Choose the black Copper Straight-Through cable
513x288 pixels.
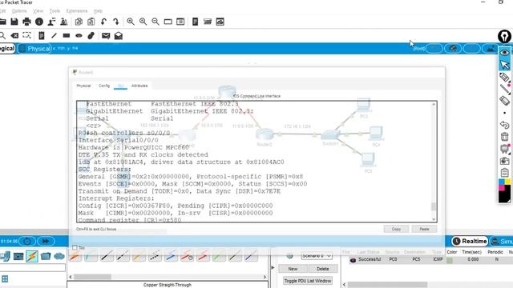click(x=107, y=256)
